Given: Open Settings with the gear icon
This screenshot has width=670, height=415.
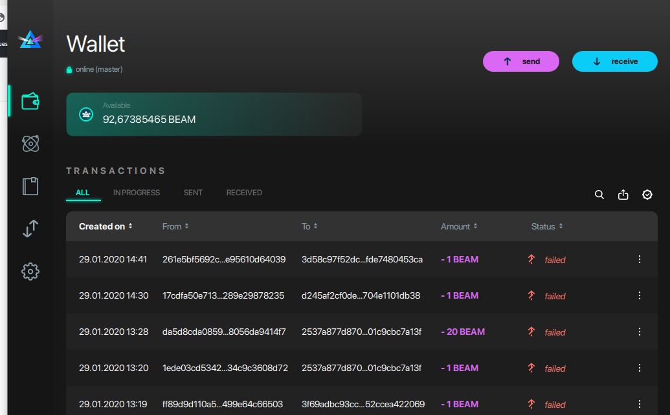Looking at the screenshot, I should click(x=30, y=271).
